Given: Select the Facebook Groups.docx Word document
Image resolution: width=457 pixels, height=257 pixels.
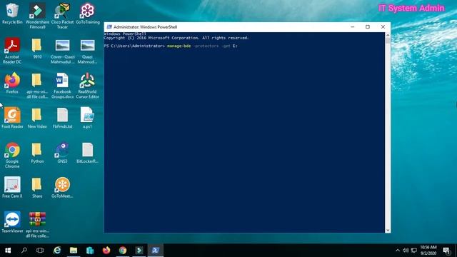Looking at the screenshot, I should click(x=62, y=86).
